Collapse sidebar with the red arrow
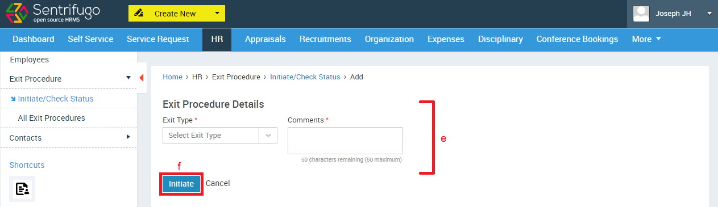 tap(142, 78)
